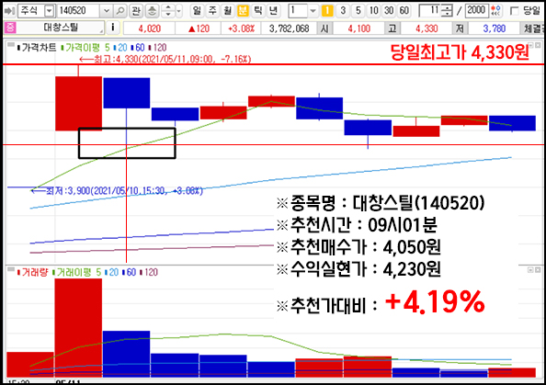The width and height of the screenshot is (546, 385).
Task: Click the arrow link icon before 주식
Action: pyautogui.click(x=9, y=11)
